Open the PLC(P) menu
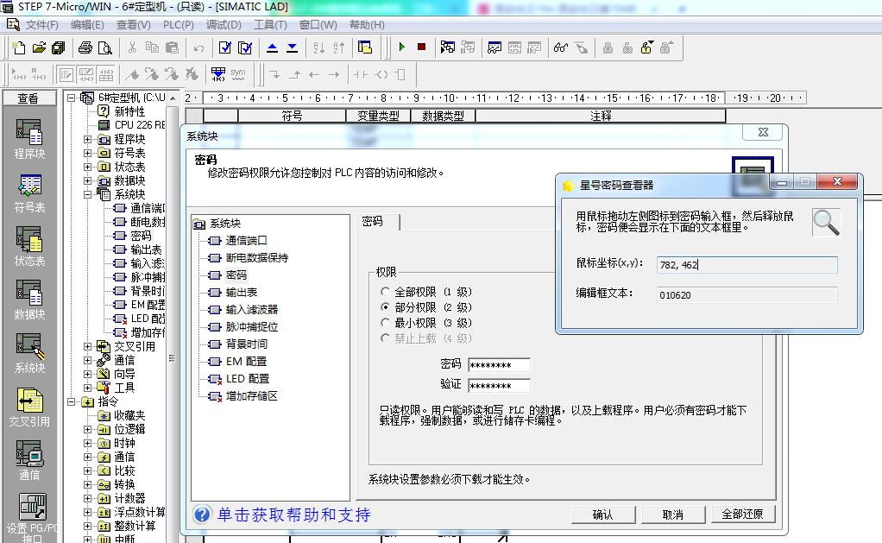The height and width of the screenshot is (543, 882). pos(178,25)
